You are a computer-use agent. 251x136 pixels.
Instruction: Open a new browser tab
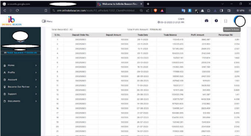(x=148, y=4)
